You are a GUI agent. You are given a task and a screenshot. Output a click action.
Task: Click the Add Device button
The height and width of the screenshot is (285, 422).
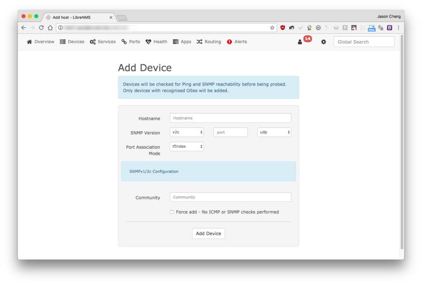pos(209,234)
